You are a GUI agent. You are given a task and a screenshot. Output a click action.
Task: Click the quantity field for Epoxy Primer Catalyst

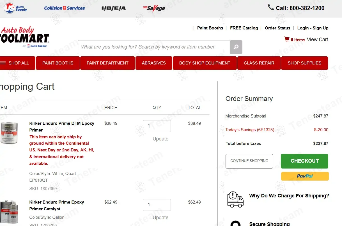click(x=157, y=205)
